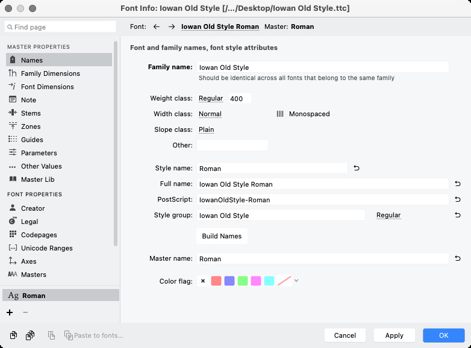Image resolution: width=471 pixels, height=348 pixels.
Task: Open the Style group Regular dropdown
Action: [388, 215]
